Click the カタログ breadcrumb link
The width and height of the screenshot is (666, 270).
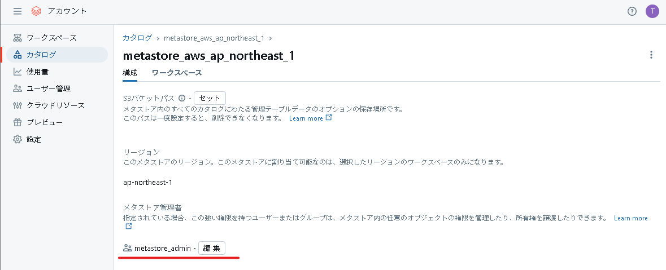(137, 38)
